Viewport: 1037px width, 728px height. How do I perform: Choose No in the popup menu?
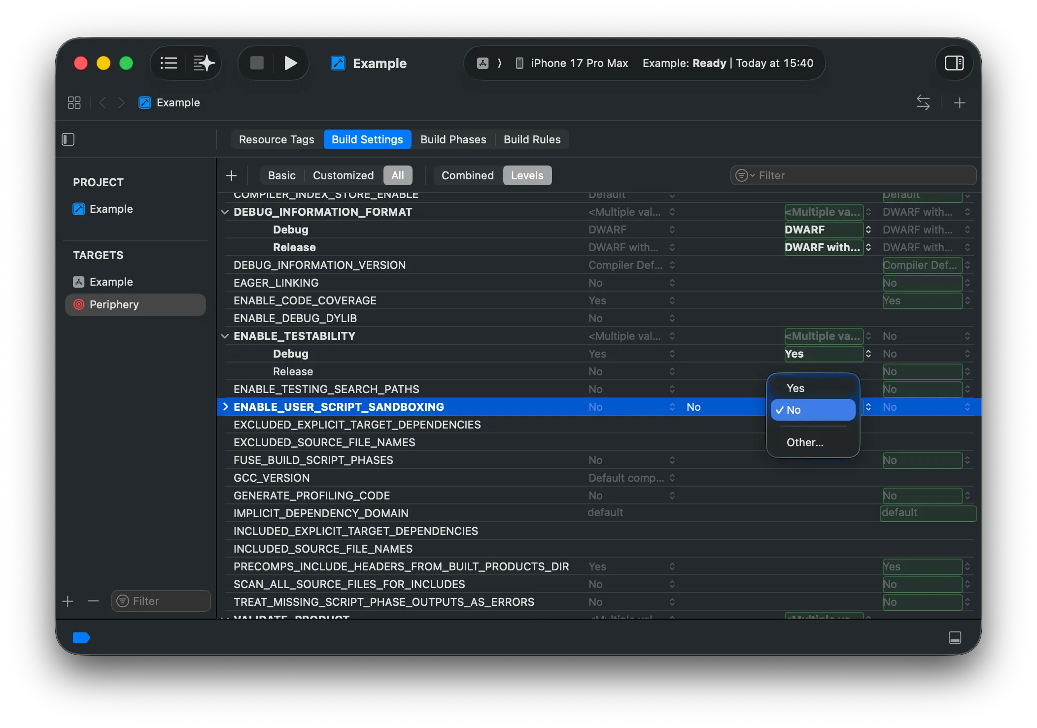(x=813, y=410)
